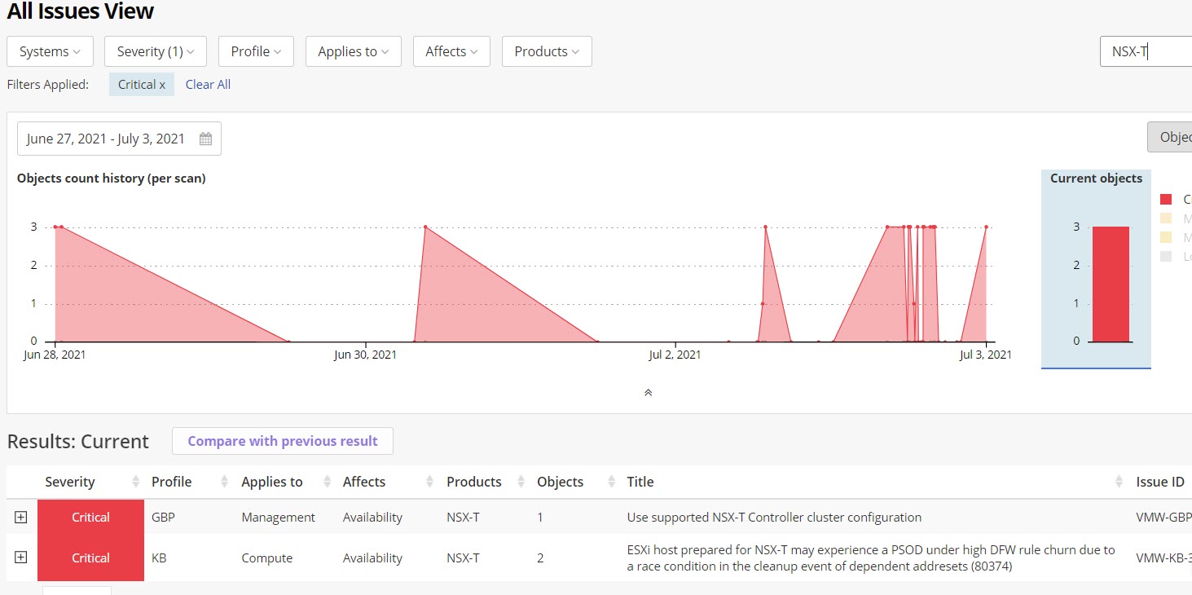Expand the GBP critical issue row
Screen dimensions: 1192x595
[21, 517]
